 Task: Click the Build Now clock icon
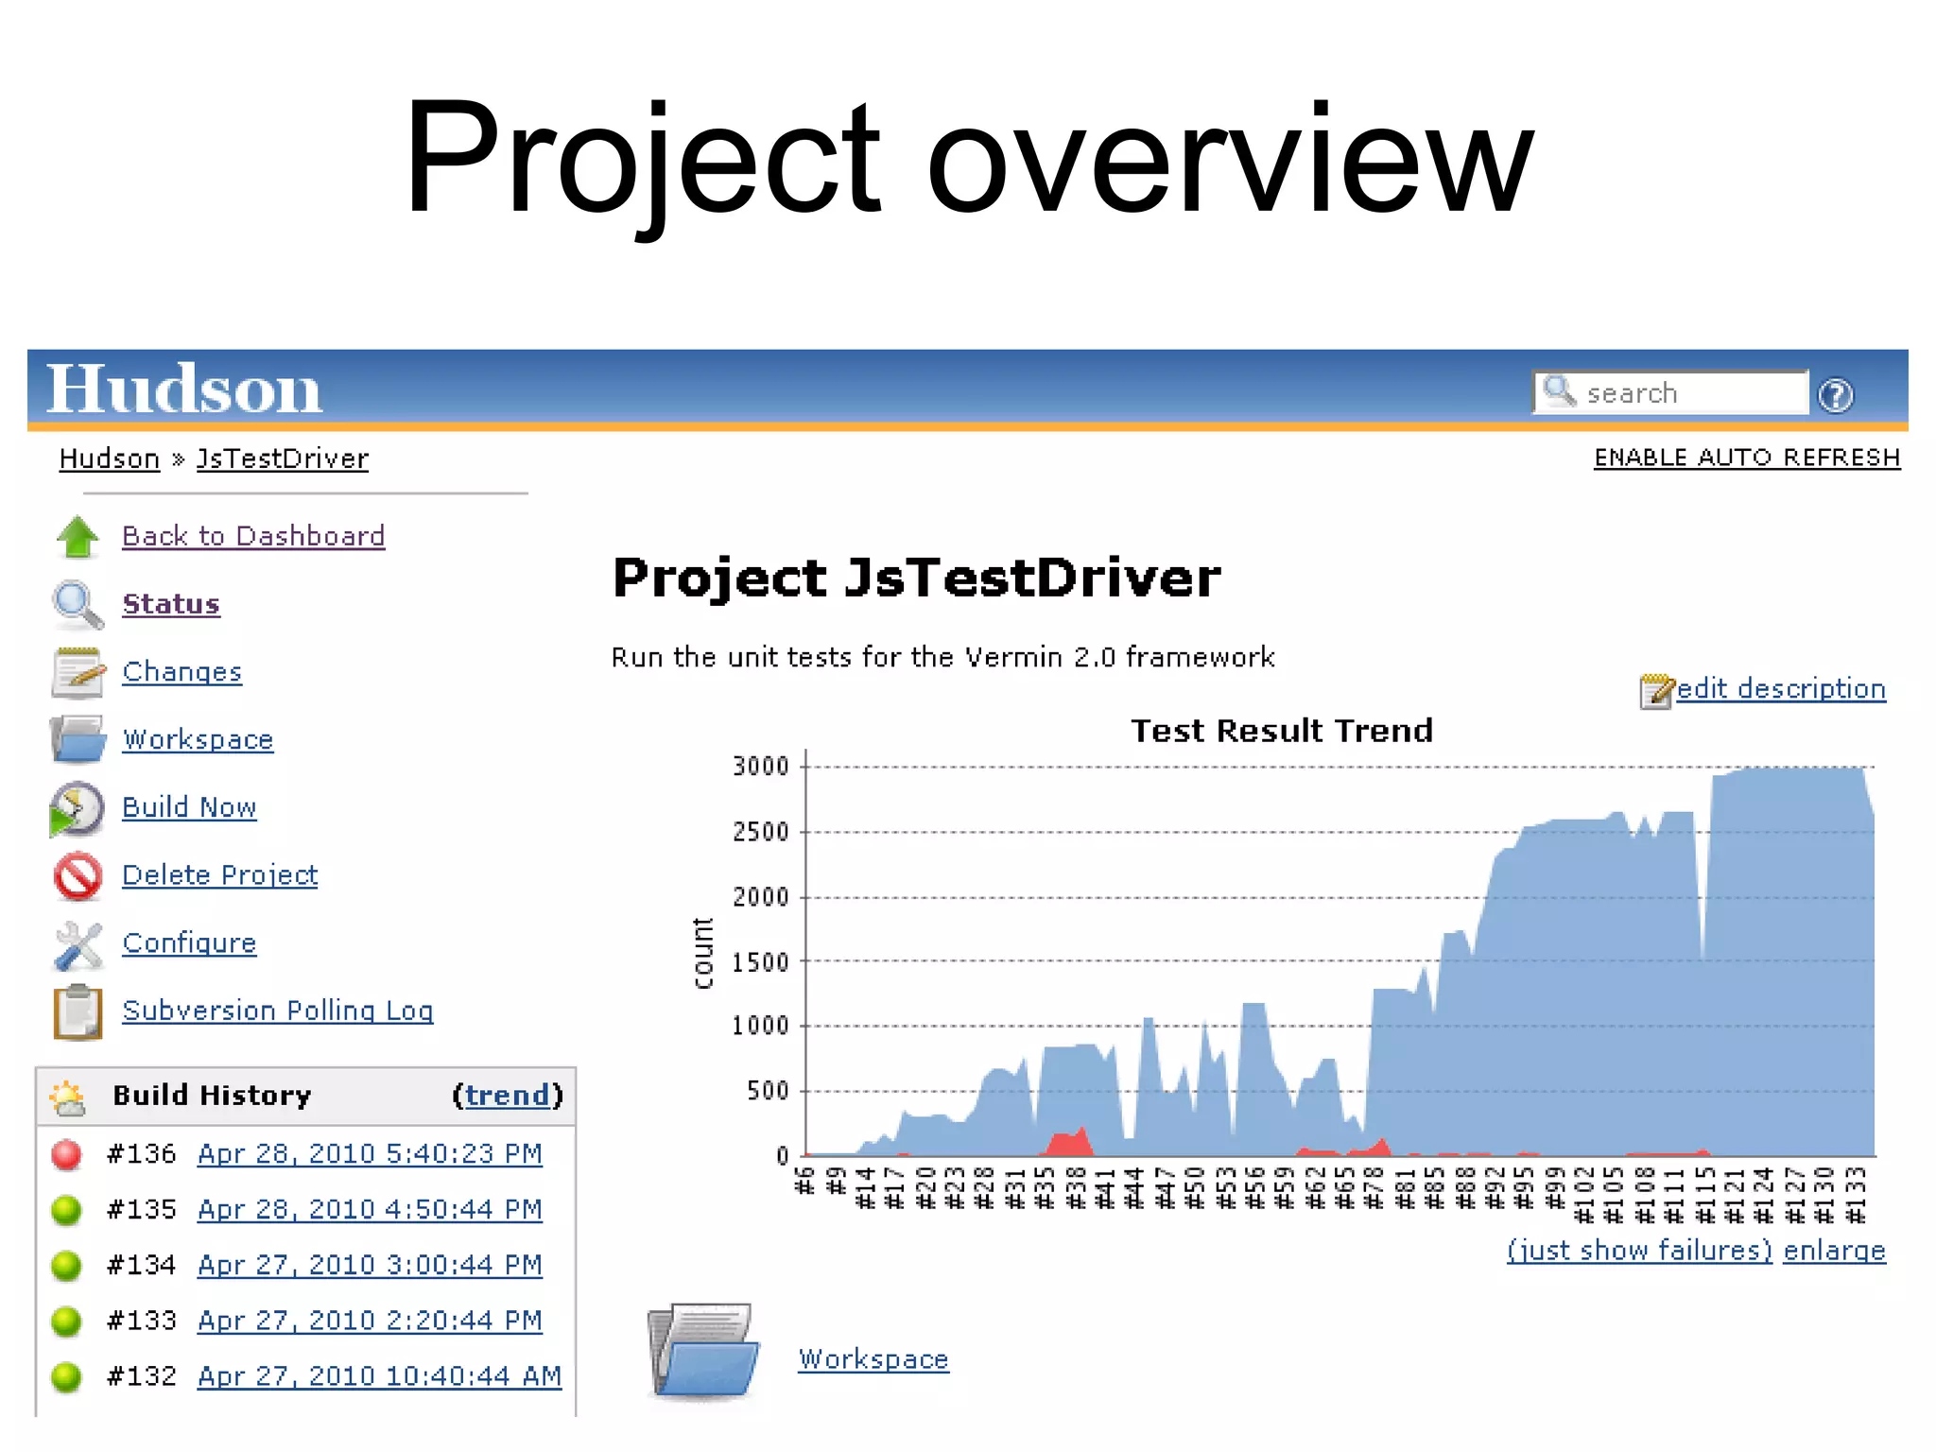click(78, 808)
